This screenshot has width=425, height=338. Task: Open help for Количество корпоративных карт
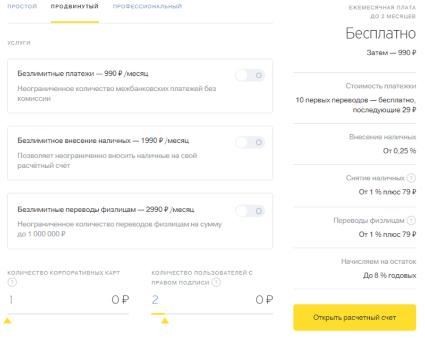(x=11, y=282)
